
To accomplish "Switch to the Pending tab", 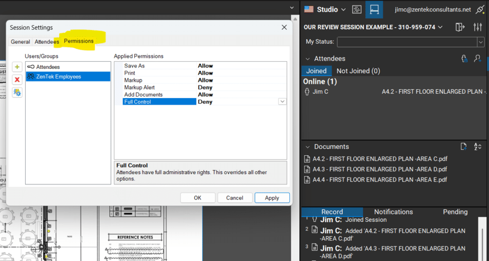I will [455, 212].
